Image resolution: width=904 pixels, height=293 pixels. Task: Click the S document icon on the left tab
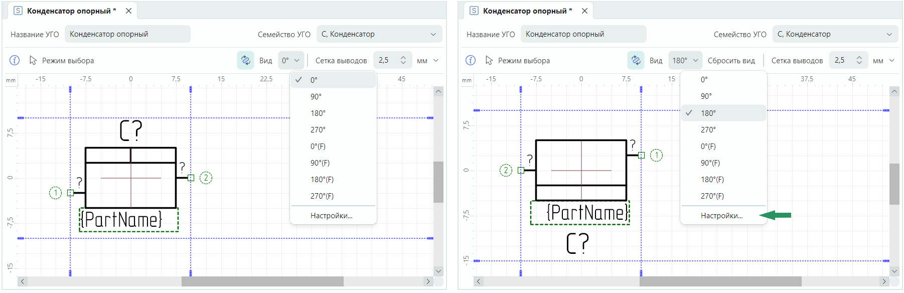pos(18,11)
